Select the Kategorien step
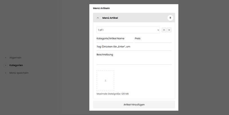 point(16,65)
